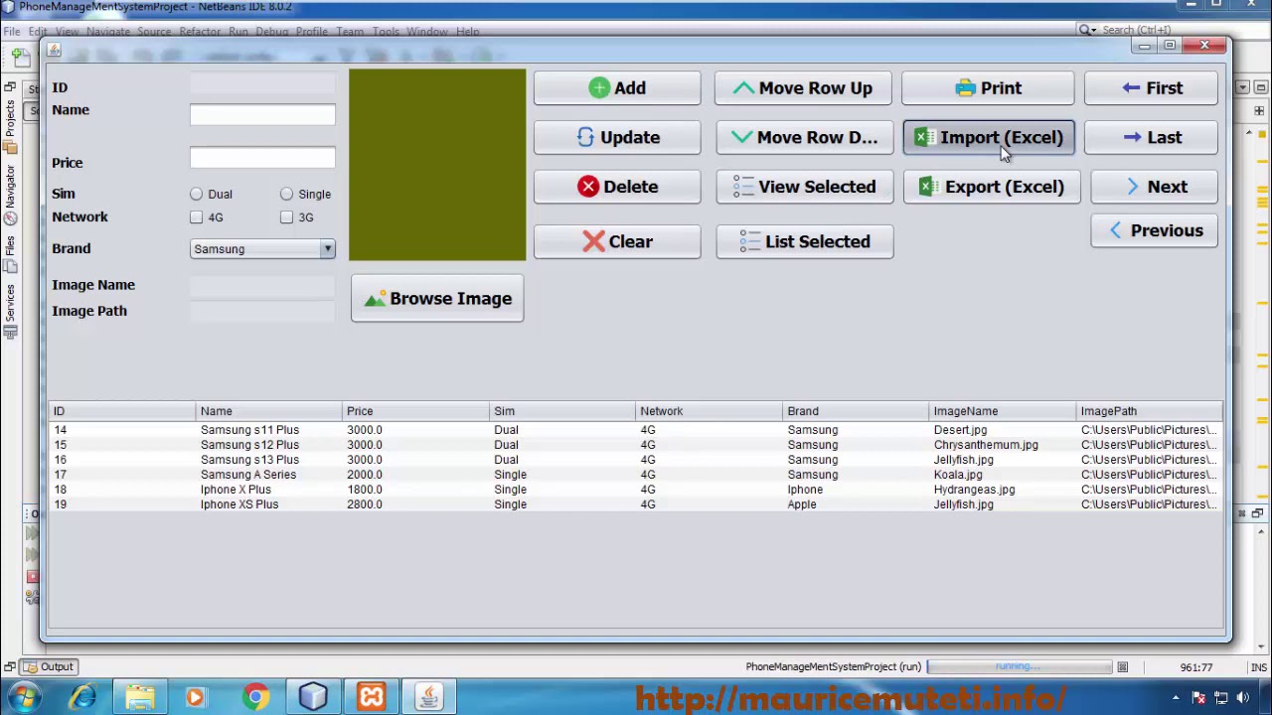Open NetBeans Refactor menu
Image resolution: width=1272 pixels, height=715 pixels.
pos(200,32)
